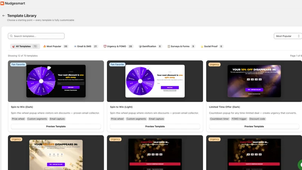Click the Discount code tag
Image resolution: width=302 pixels, height=170 pixels.
[257, 119]
